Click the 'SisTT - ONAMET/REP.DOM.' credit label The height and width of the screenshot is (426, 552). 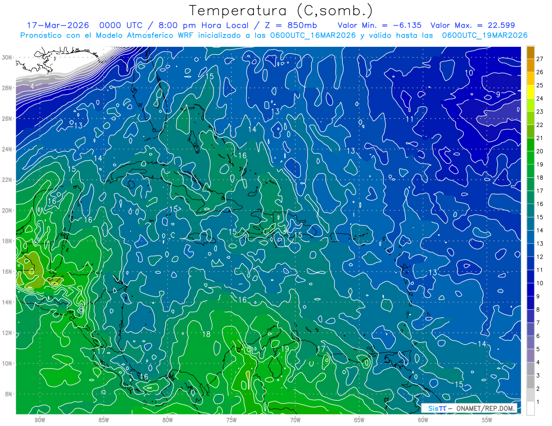pos(470,408)
